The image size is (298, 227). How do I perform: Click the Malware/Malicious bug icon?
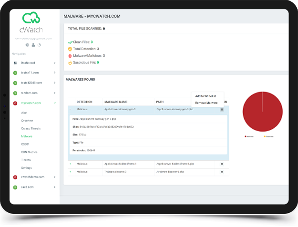(70, 56)
